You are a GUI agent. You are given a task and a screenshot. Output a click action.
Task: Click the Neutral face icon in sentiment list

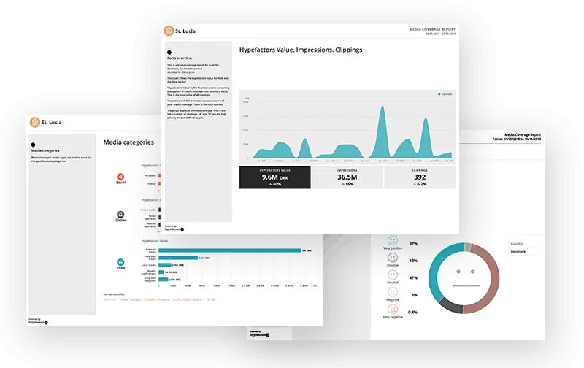tap(393, 275)
